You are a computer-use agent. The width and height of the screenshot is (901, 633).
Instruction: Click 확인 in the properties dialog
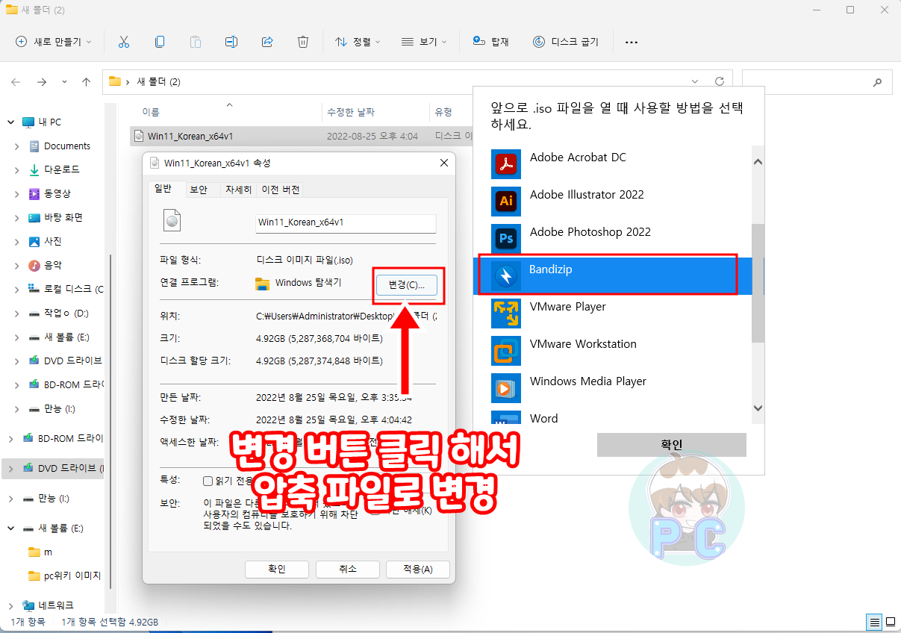277,570
